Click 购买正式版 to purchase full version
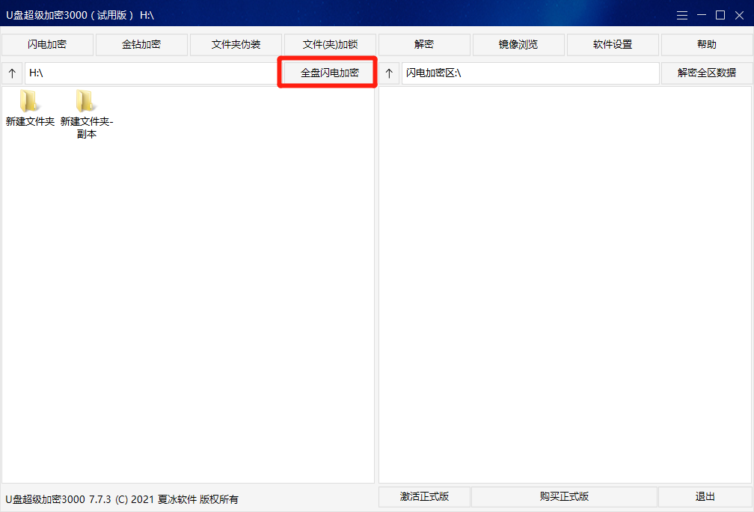This screenshot has width=754, height=512. [565, 496]
